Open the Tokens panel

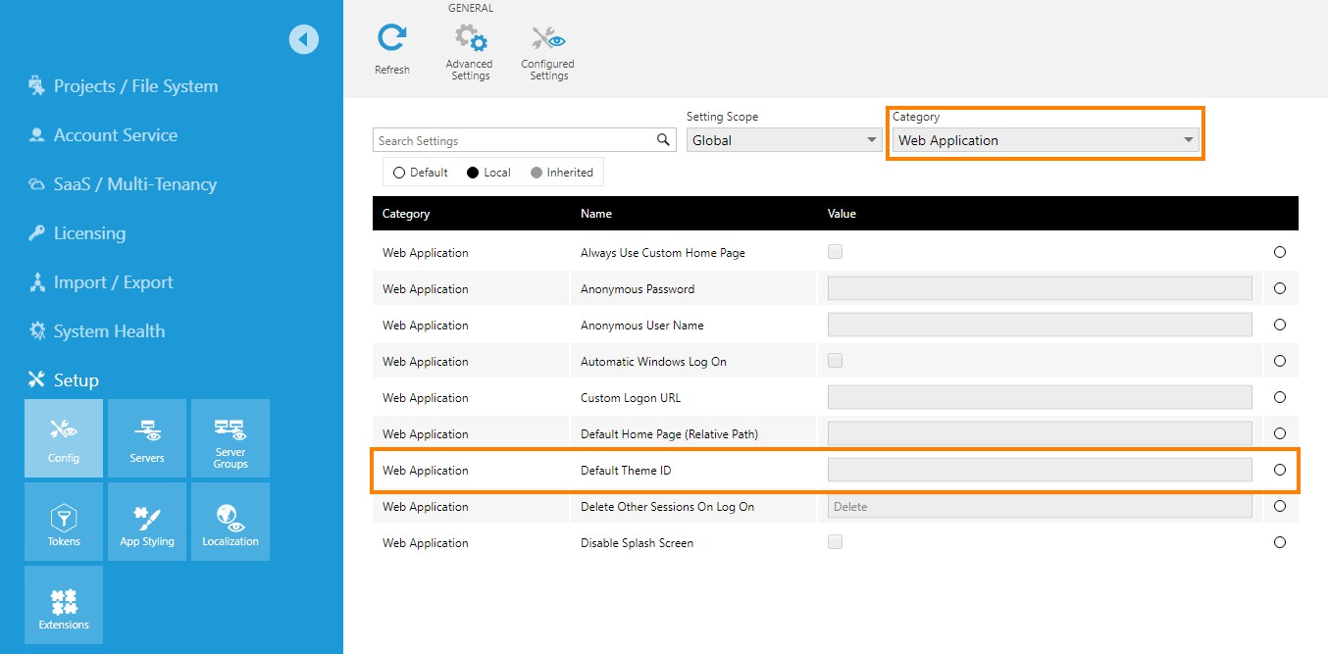(x=63, y=521)
